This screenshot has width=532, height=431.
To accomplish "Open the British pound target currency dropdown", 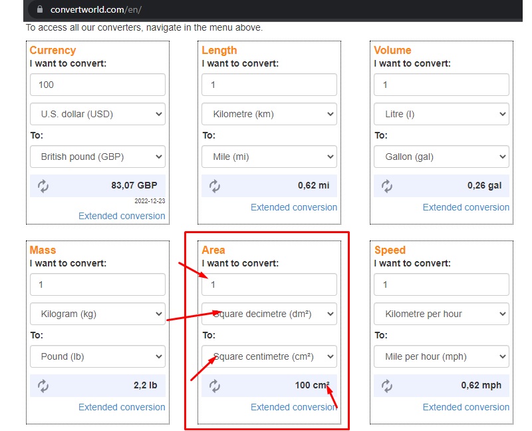I will 97,157.
